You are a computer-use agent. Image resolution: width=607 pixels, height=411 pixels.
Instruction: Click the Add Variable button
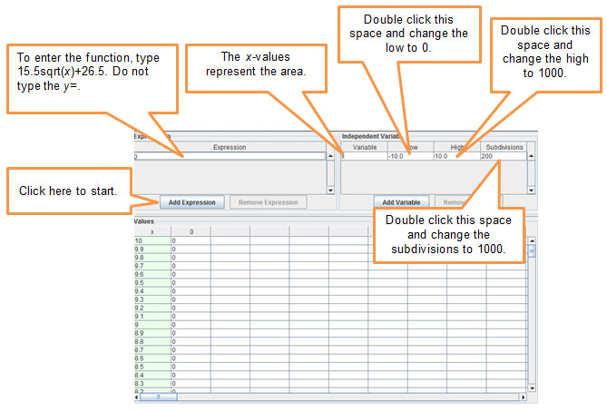[401, 202]
